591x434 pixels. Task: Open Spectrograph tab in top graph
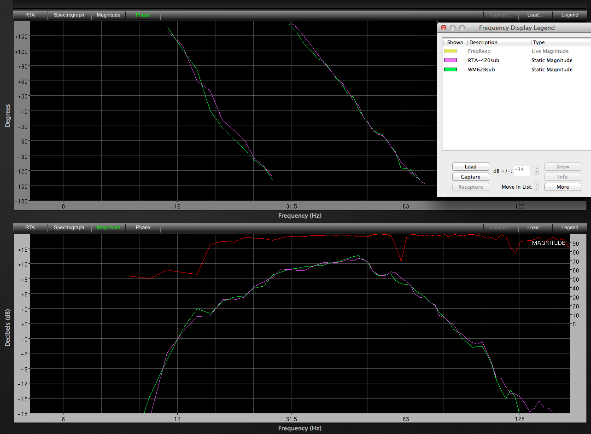click(x=69, y=15)
